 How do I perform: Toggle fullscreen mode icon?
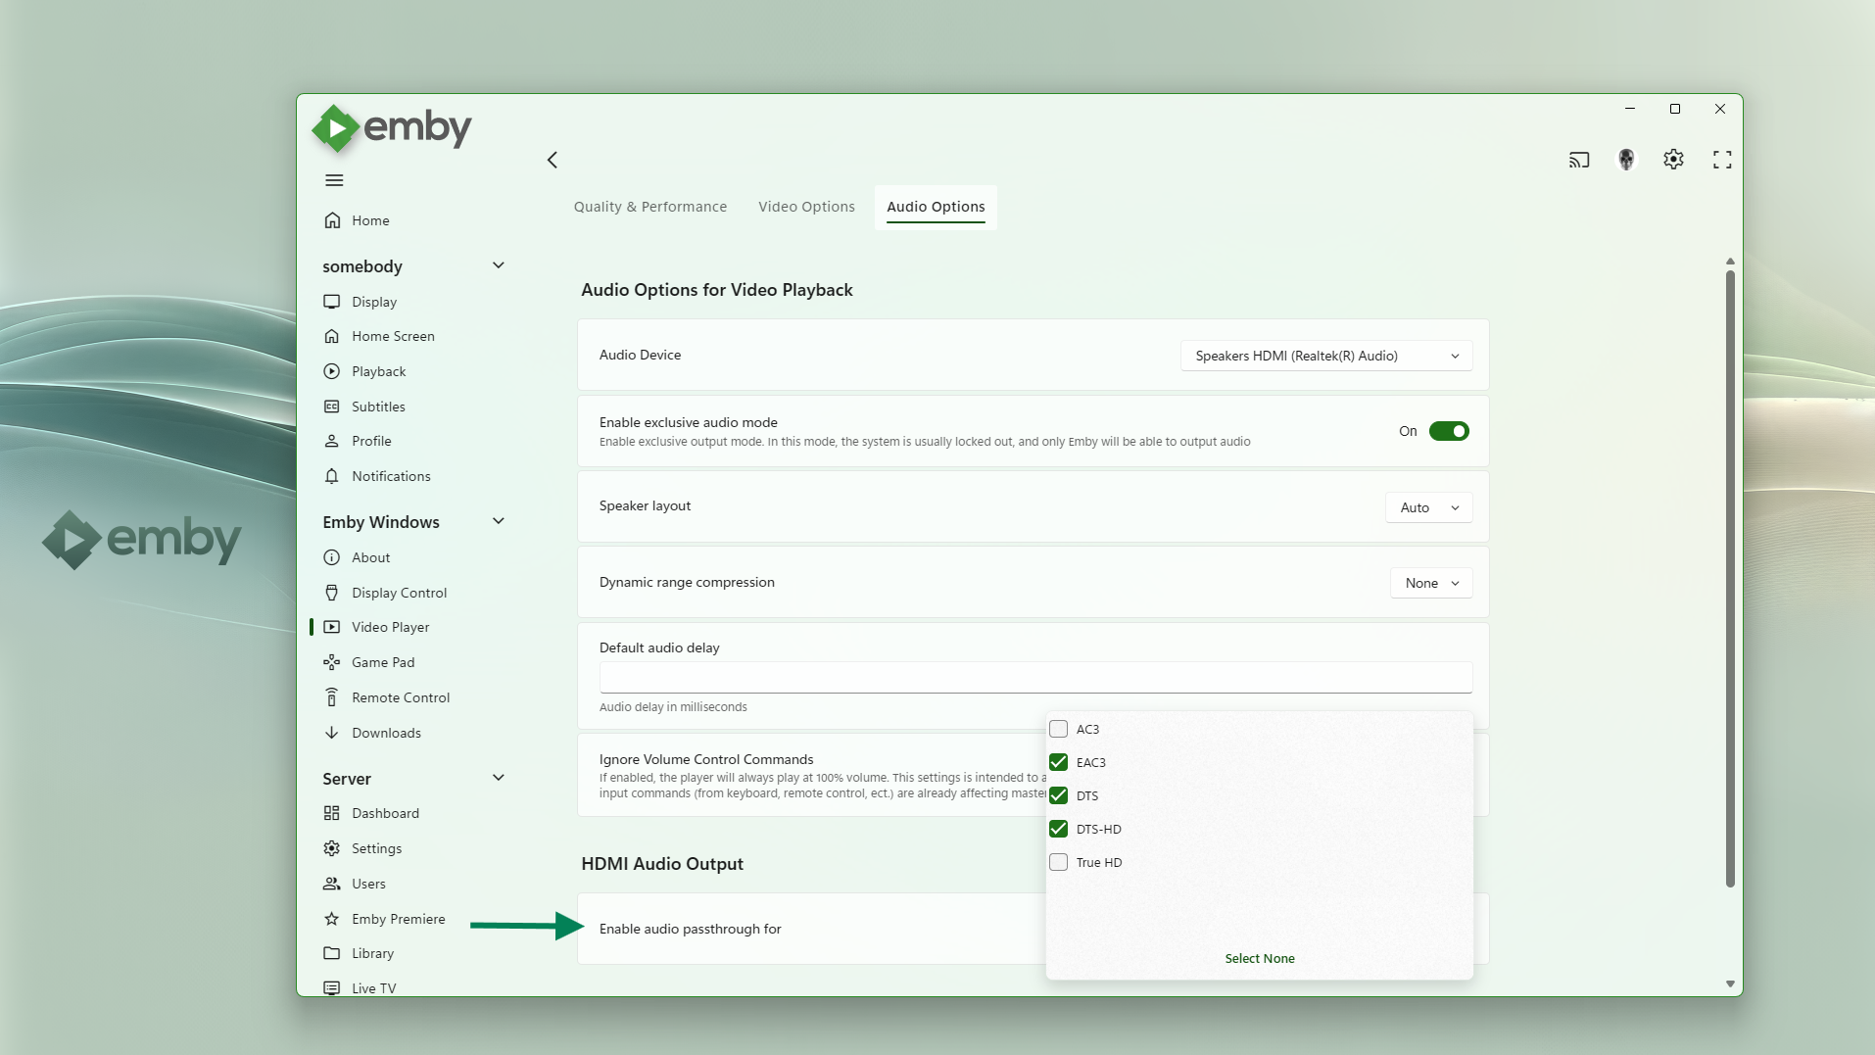click(1722, 160)
